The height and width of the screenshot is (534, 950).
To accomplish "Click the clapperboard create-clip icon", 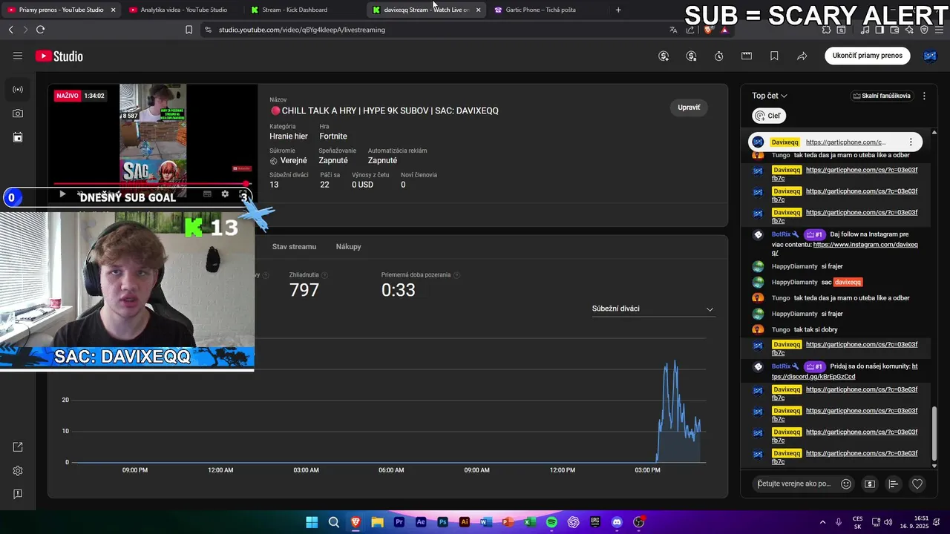I will point(747,56).
